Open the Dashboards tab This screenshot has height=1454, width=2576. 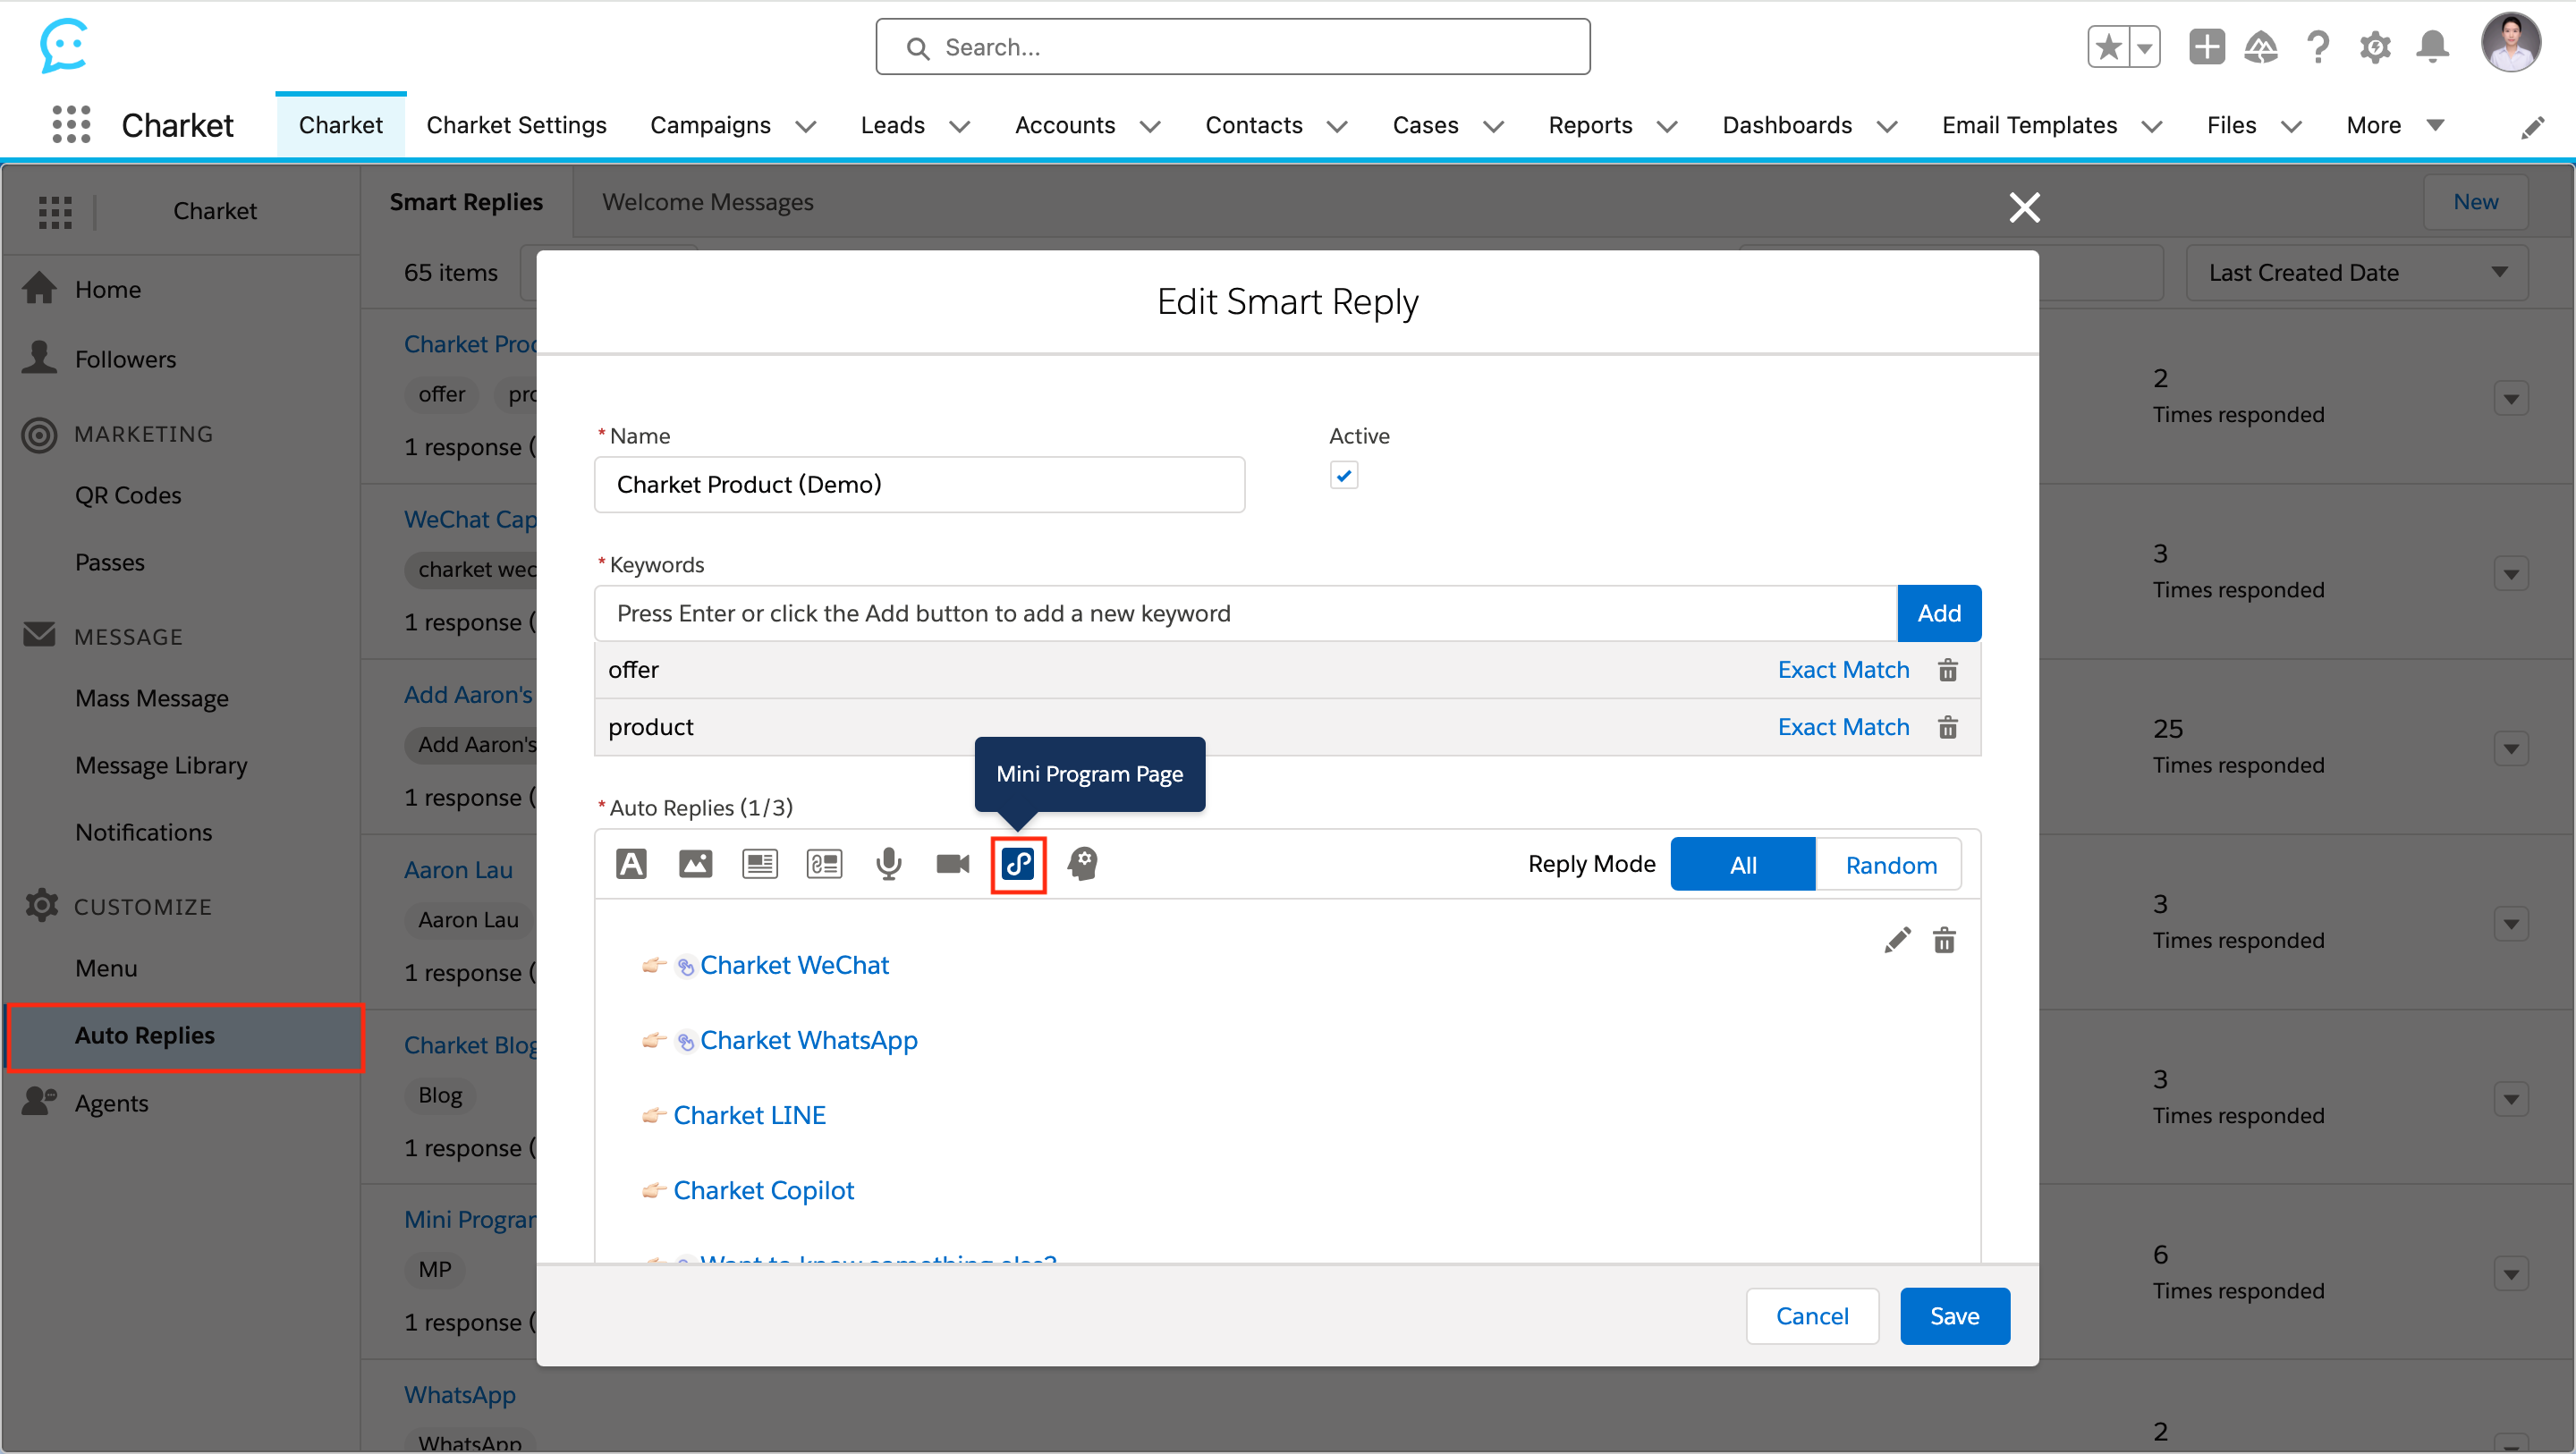click(1787, 125)
